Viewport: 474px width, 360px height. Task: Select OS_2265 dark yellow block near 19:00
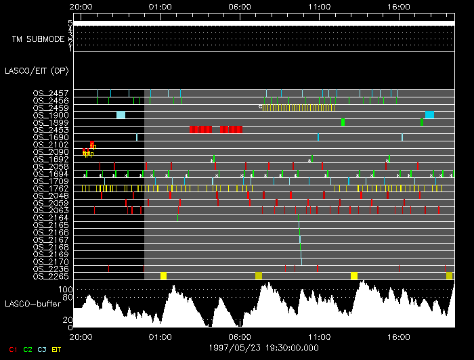[449, 275]
